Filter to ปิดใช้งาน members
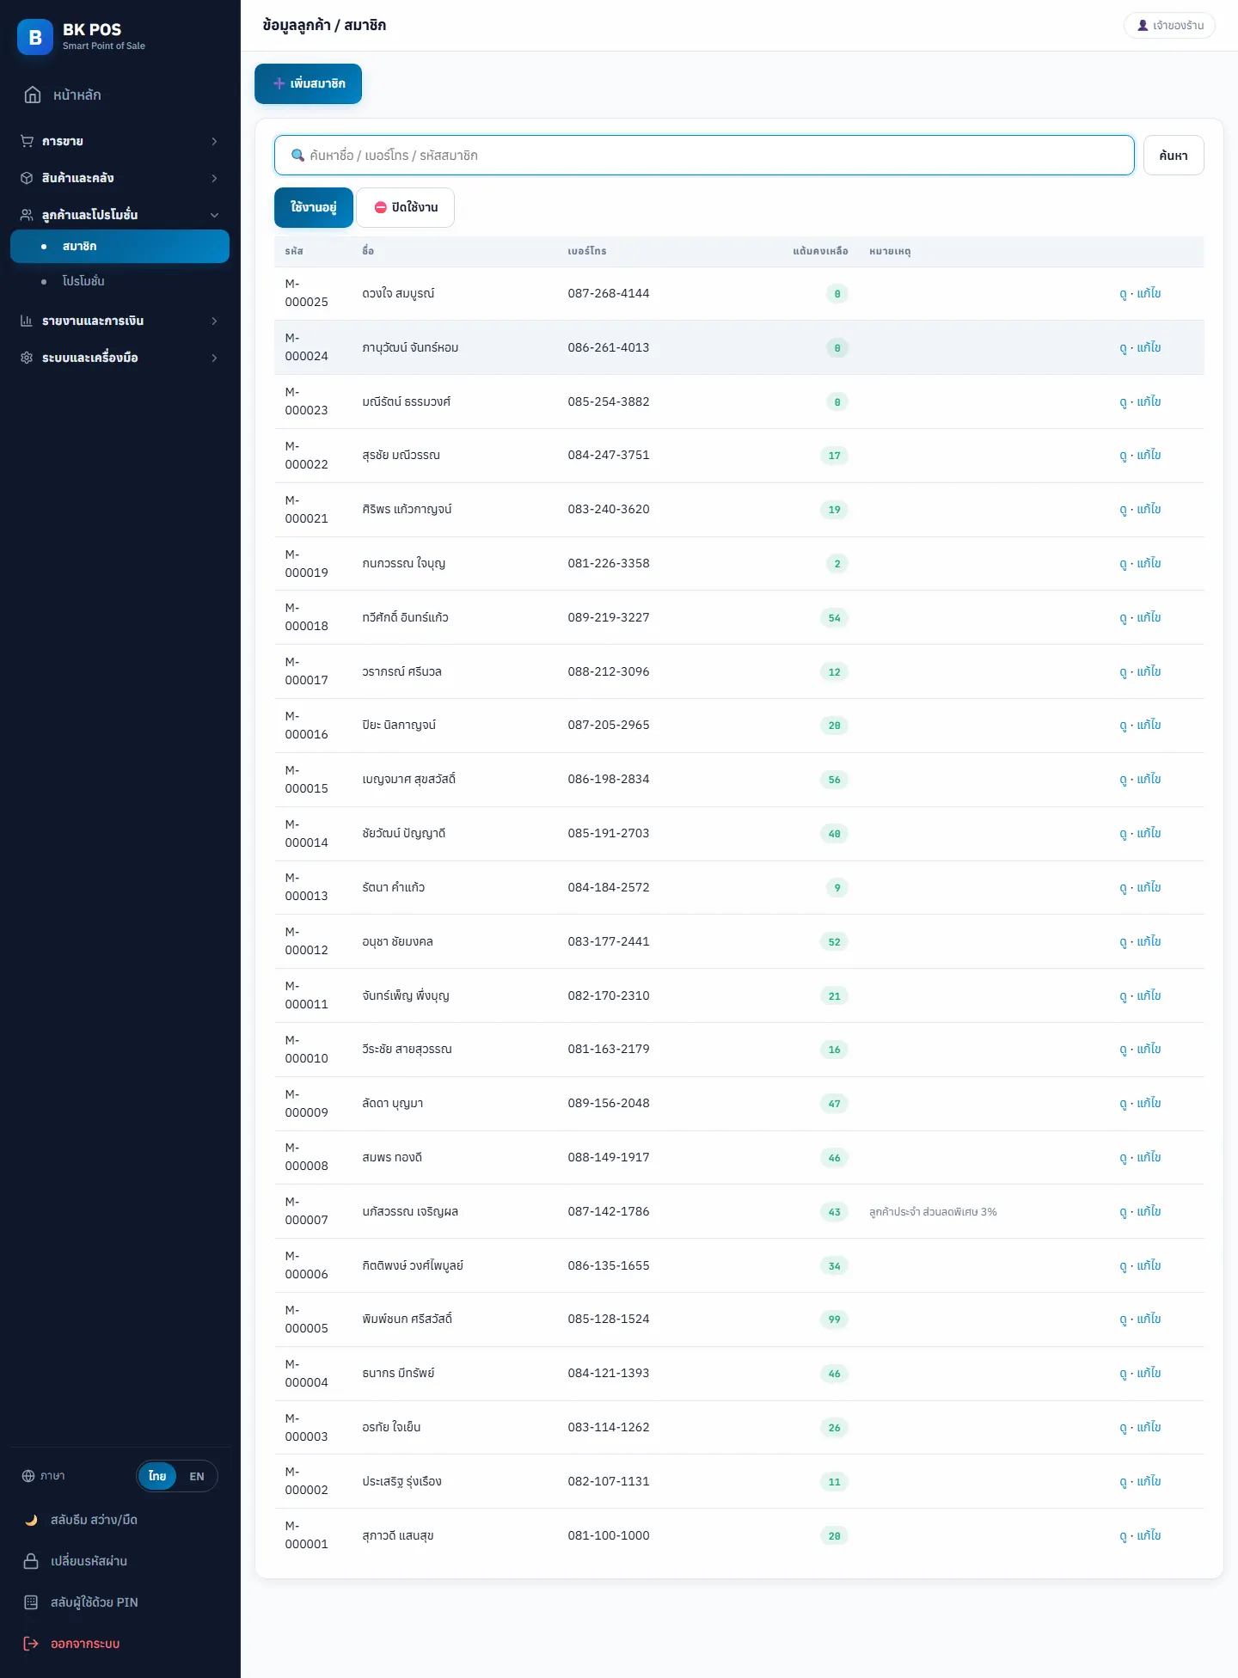Screen dimensions: 1238x1678 [x=406, y=207]
